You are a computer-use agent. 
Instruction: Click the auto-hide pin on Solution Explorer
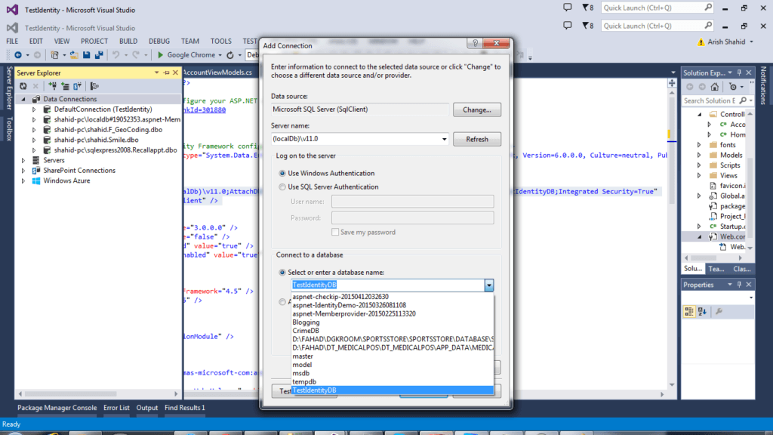pyautogui.click(x=739, y=72)
